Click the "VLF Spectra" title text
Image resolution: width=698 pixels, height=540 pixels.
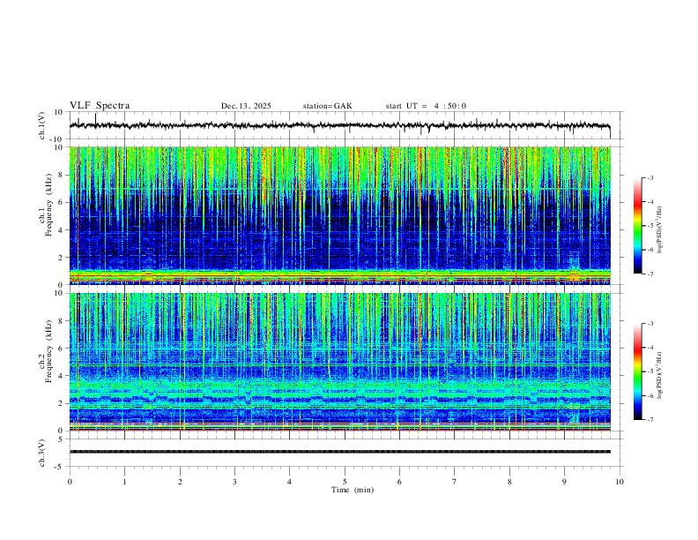click(x=100, y=106)
